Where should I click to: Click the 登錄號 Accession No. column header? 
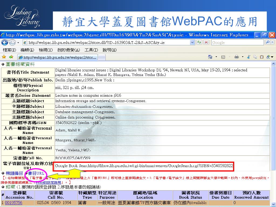19,195
